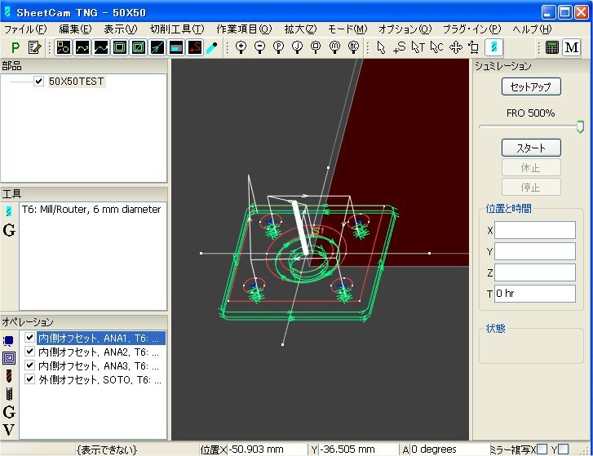The height and width of the screenshot is (456, 593).
Task: Click the mc magnifier zoom icon
Action: (354, 47)
